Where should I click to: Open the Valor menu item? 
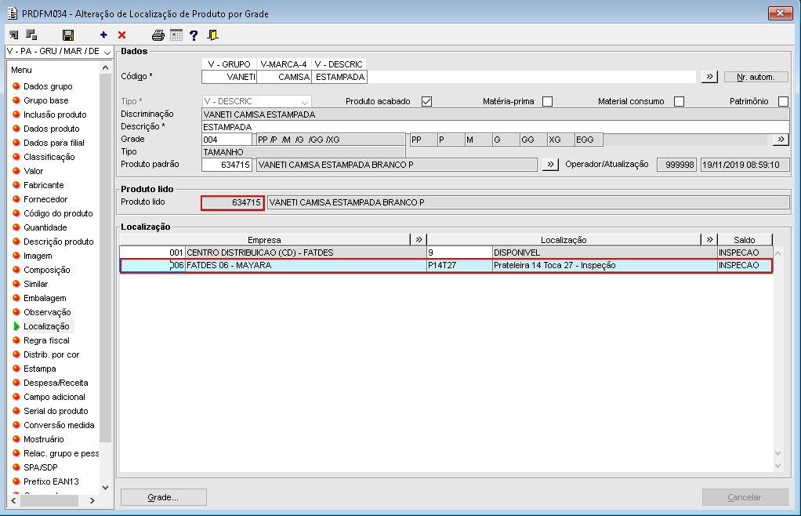(33, 171)
